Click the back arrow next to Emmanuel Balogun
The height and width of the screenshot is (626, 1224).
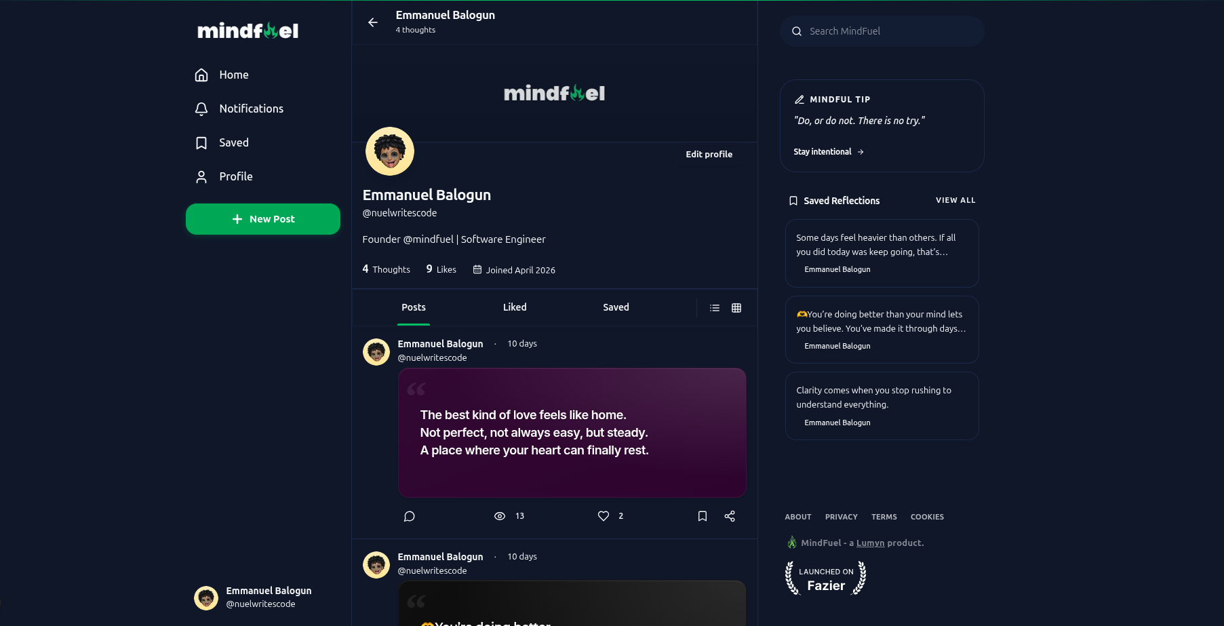[372, 22]
